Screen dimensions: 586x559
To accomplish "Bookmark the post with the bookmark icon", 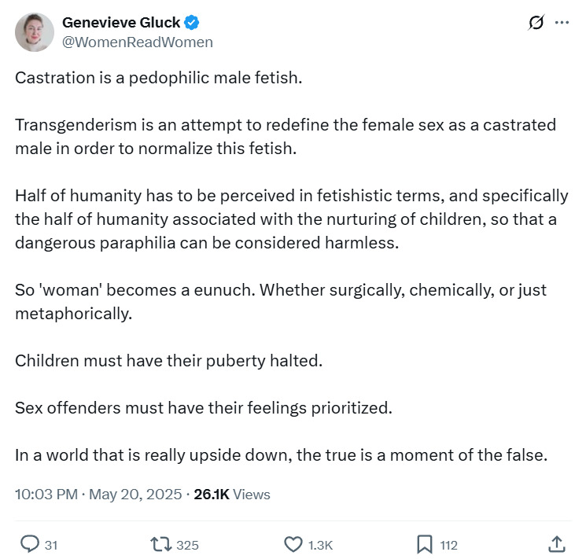I will [x=425, y=544].
